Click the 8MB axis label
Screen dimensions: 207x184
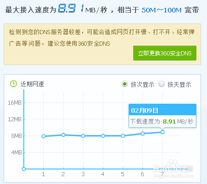17,136
